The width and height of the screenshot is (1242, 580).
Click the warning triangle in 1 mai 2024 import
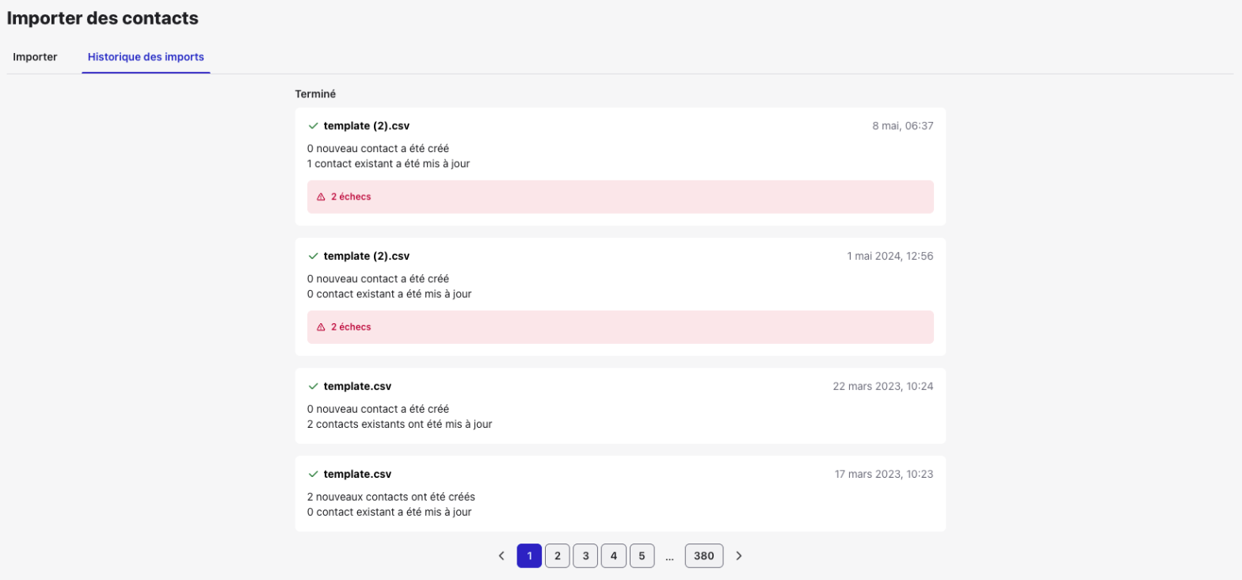coord(321,326)
